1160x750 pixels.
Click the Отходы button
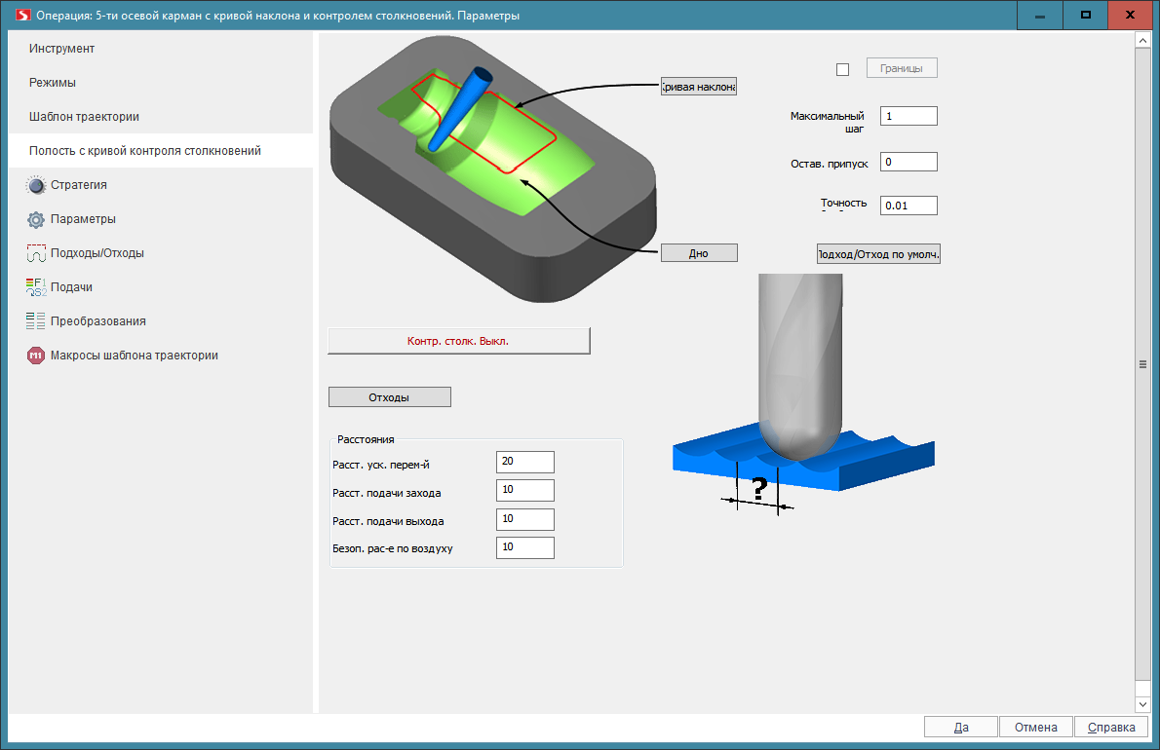click(x=389, y=396)
